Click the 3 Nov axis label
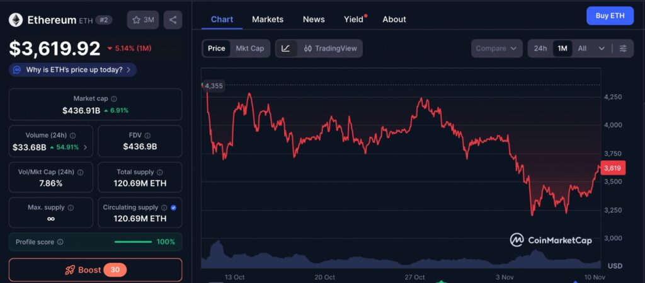The height and width of the screenshot is (283, 645). tap(505, 277)
